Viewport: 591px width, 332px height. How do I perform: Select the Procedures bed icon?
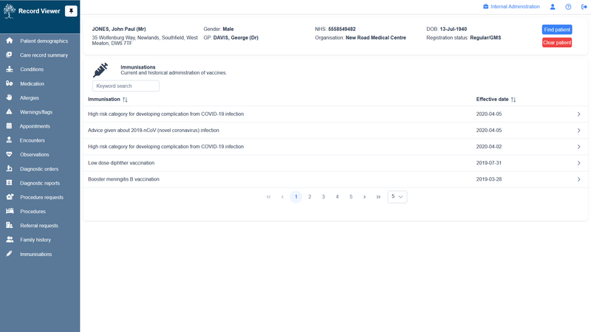pos(10,211)
